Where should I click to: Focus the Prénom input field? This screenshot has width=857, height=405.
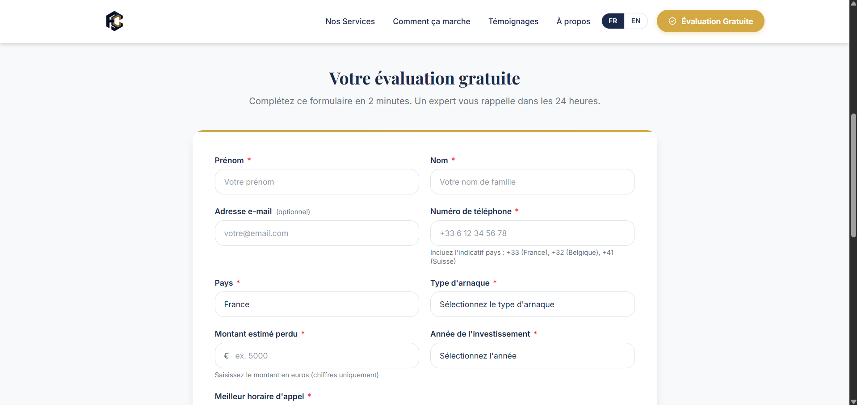[x=317, y=182]
